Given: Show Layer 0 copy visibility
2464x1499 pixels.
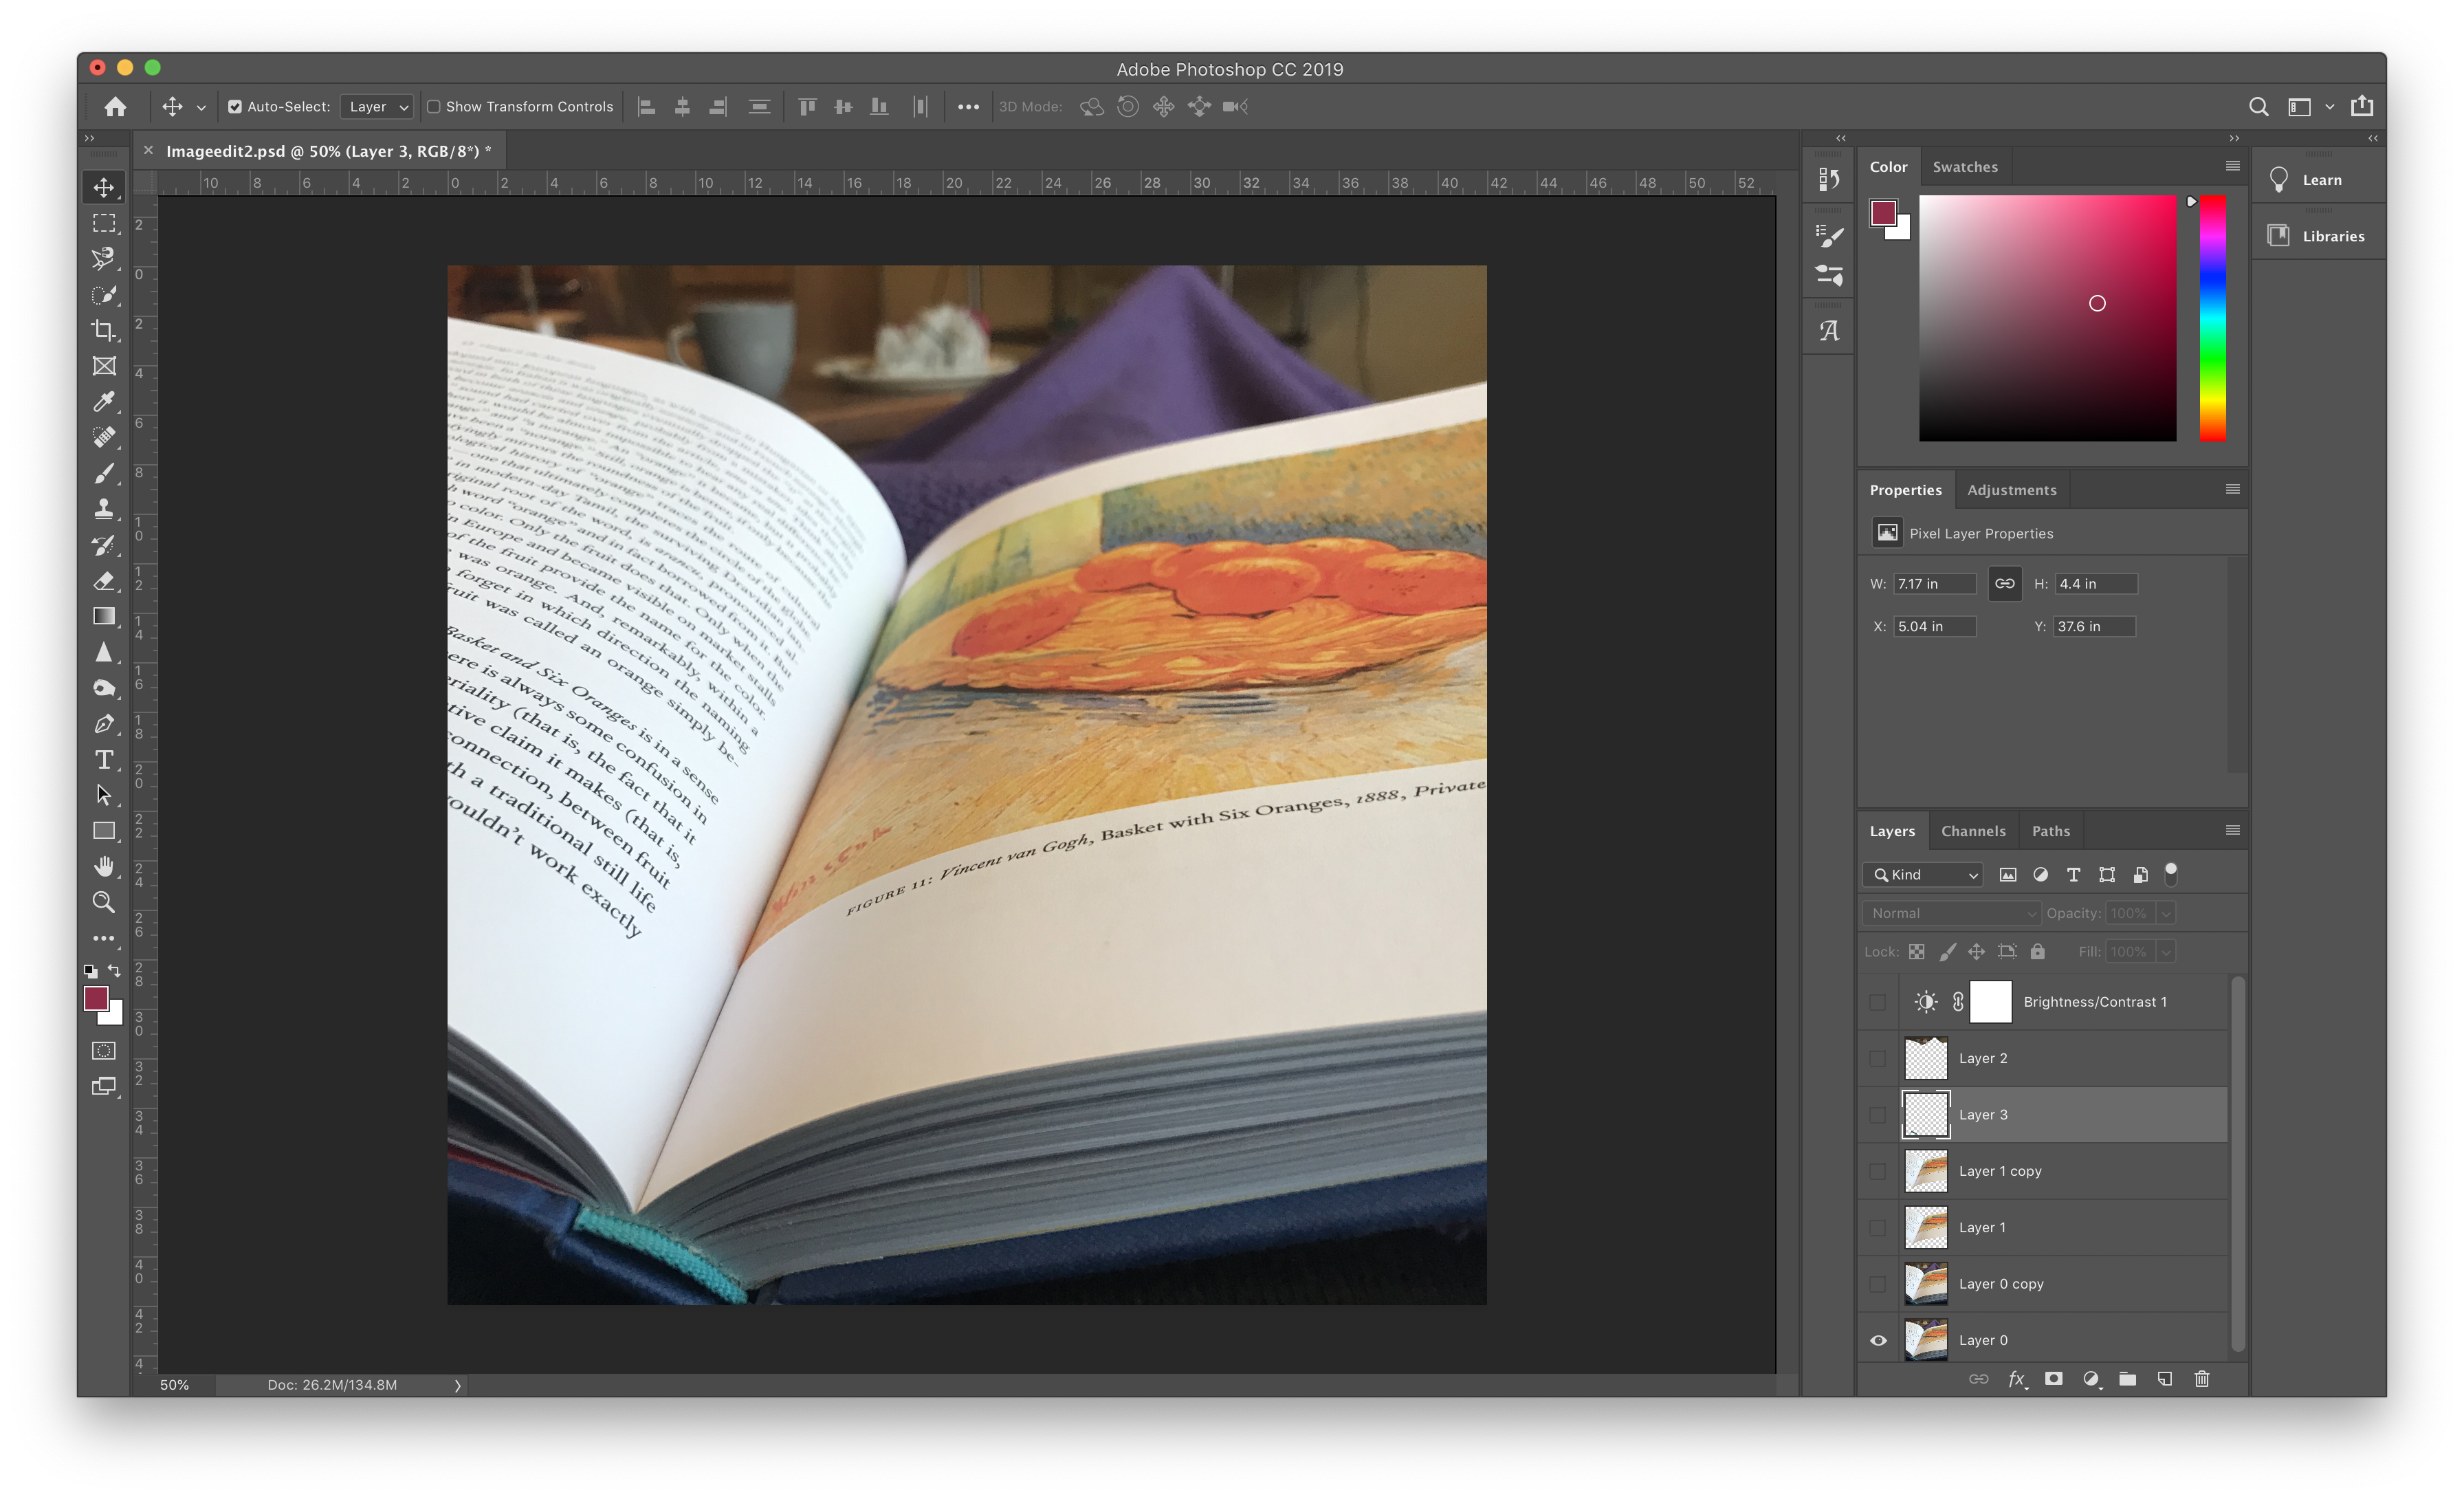Looking at the screenshot, I should (1878, 1284).
